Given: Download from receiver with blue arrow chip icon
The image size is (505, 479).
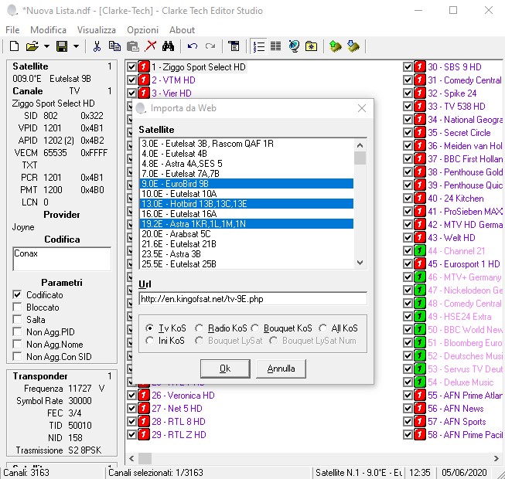Looking at the screenshot, I should coord(353,46).
